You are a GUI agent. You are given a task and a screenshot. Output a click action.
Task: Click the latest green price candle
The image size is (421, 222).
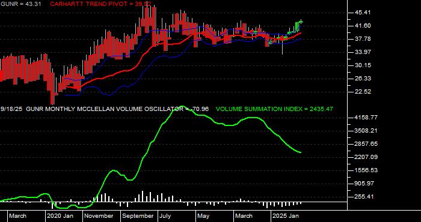[x=301, y=22]
